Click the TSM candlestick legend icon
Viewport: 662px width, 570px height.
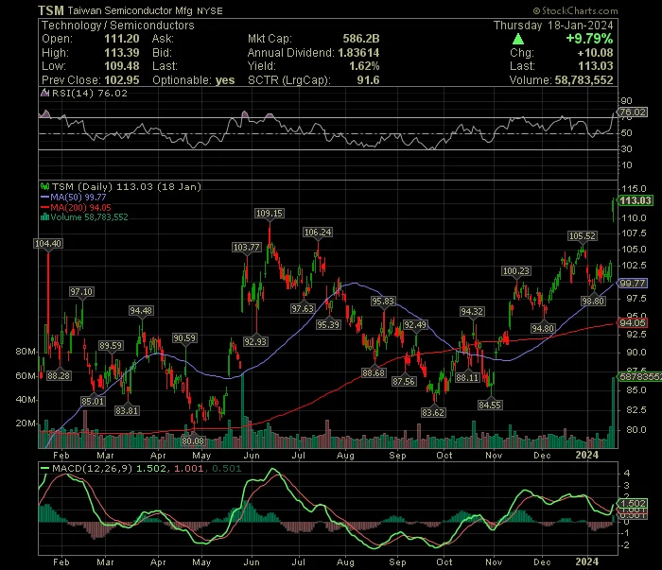44,186
